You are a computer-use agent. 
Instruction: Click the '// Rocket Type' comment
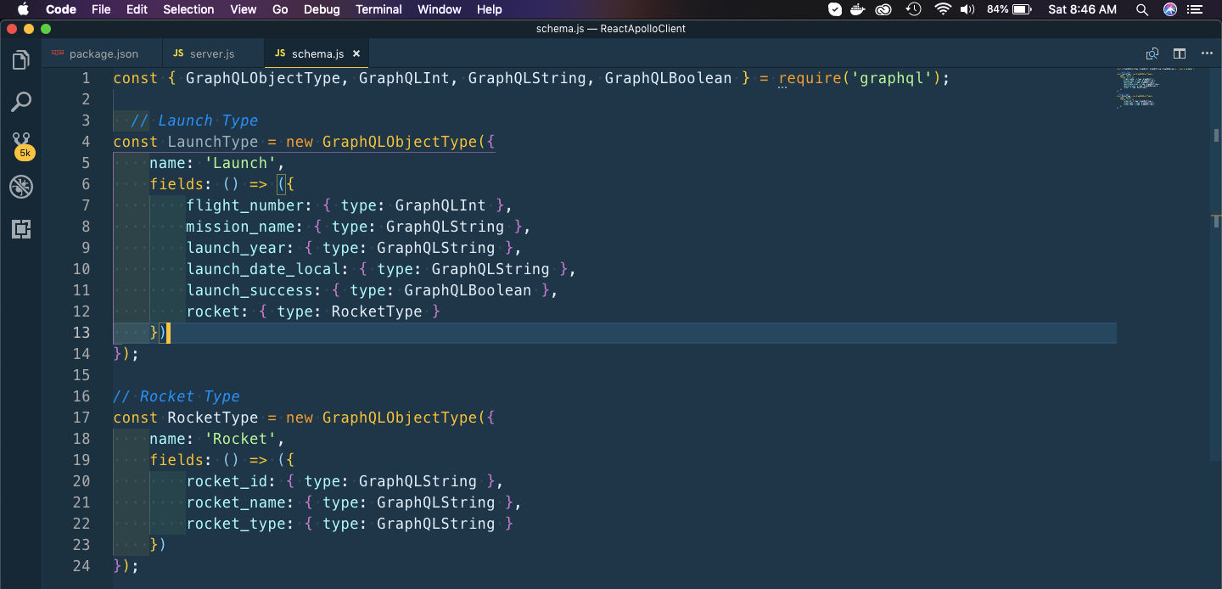click(177, 396)
